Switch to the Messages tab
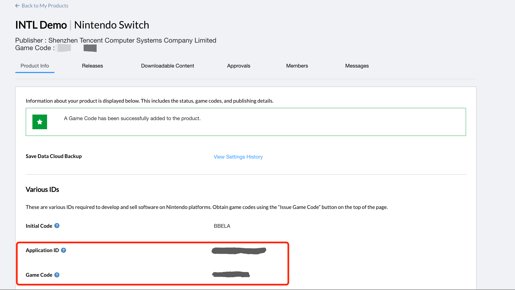 pos(357,66)
